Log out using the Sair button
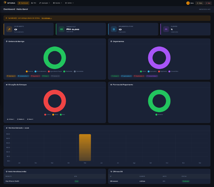The image size is (214, 187). tap(208, 3)
